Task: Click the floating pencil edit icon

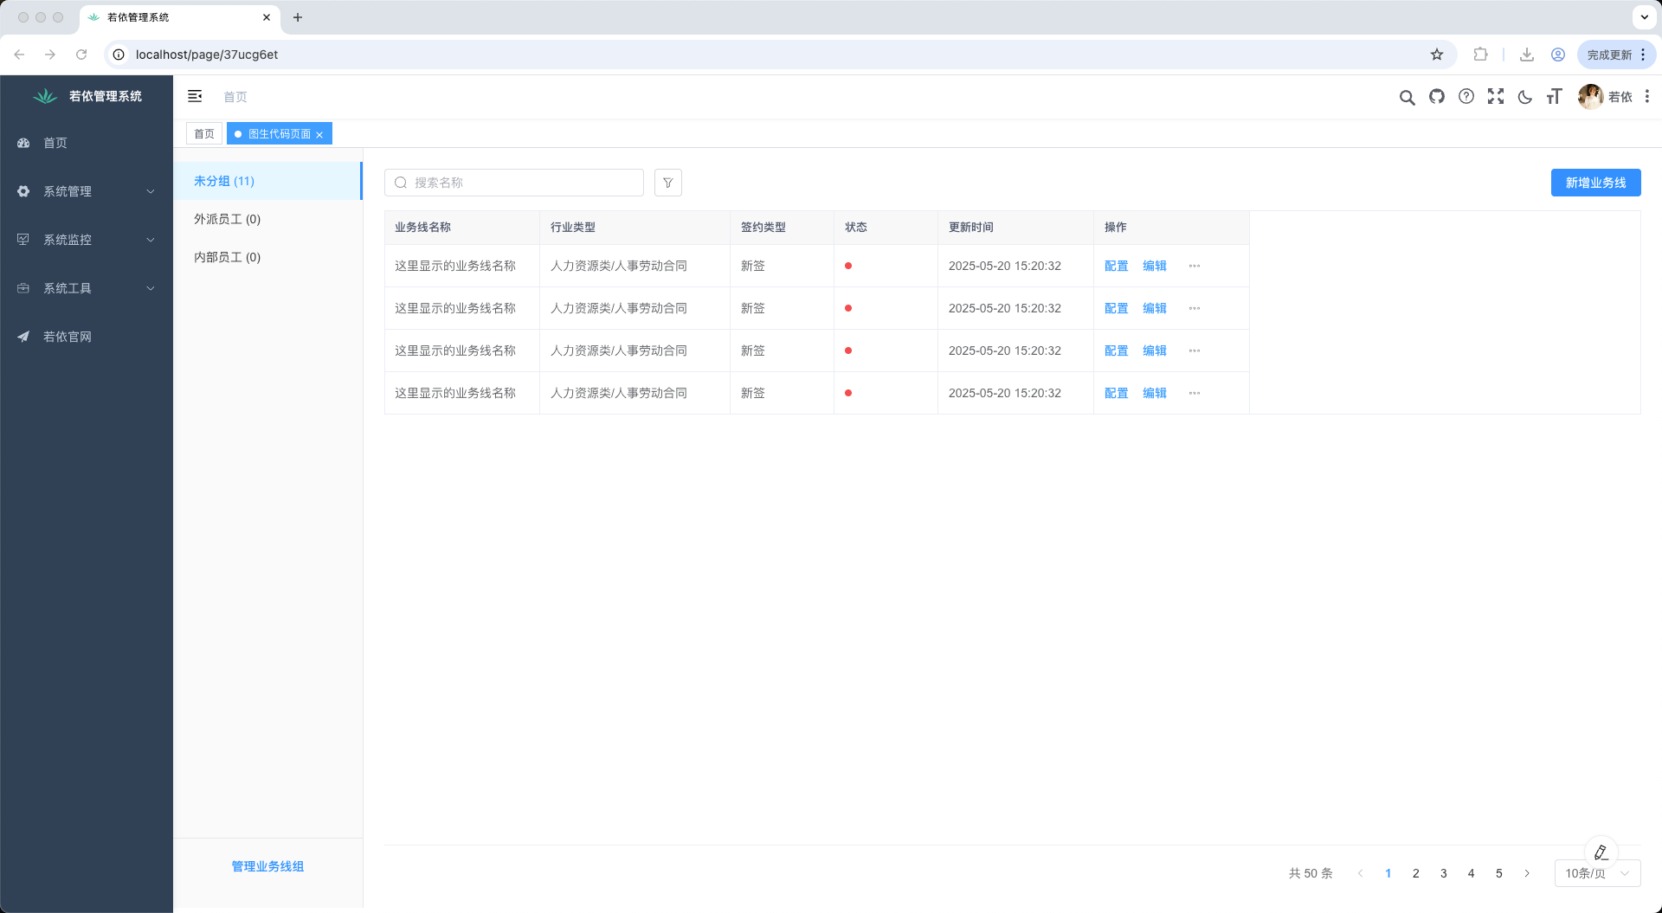Action: (x=1601, y=851)
